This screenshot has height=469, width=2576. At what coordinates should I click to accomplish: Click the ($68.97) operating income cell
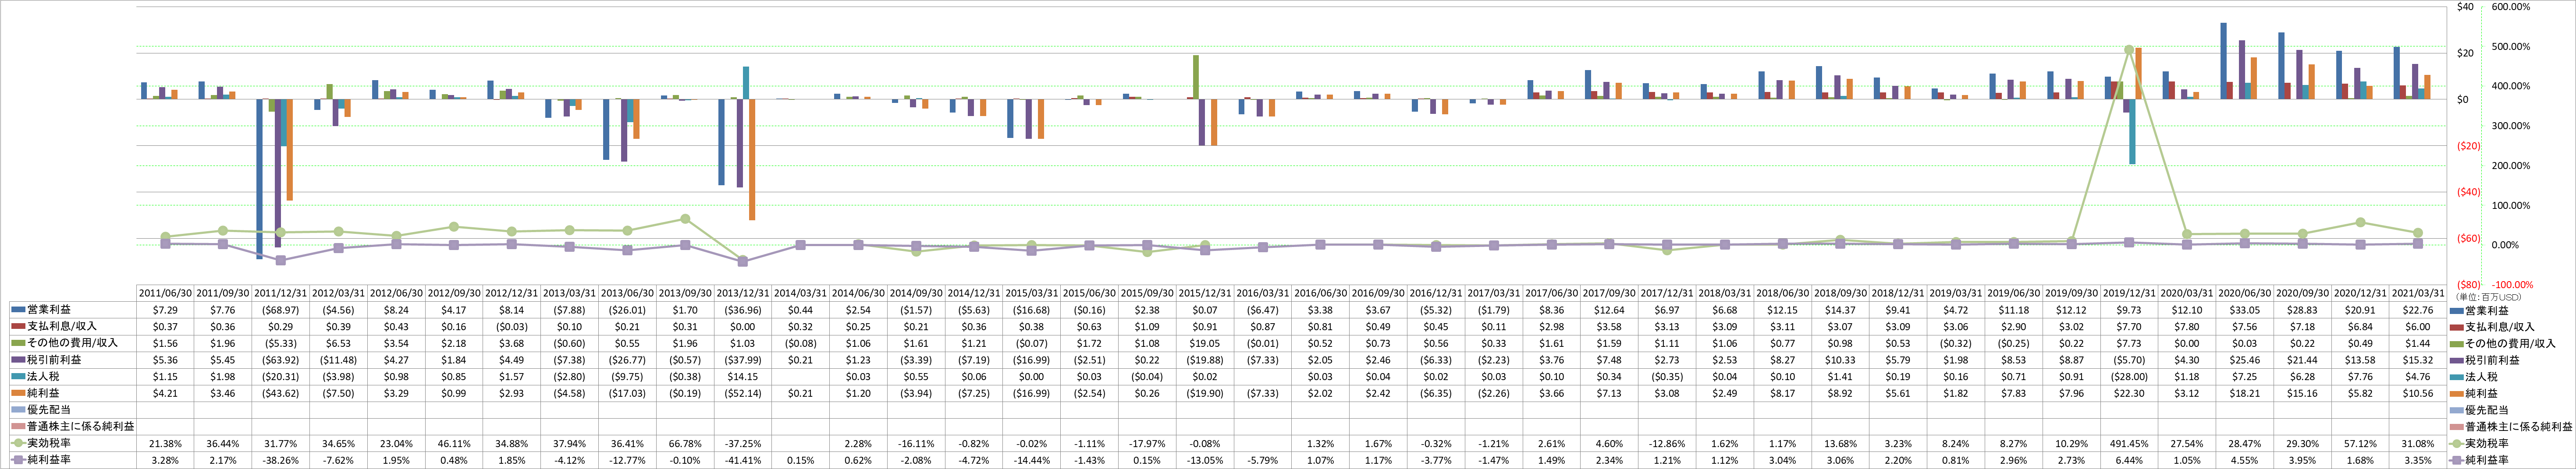click(x=281, y=310)
